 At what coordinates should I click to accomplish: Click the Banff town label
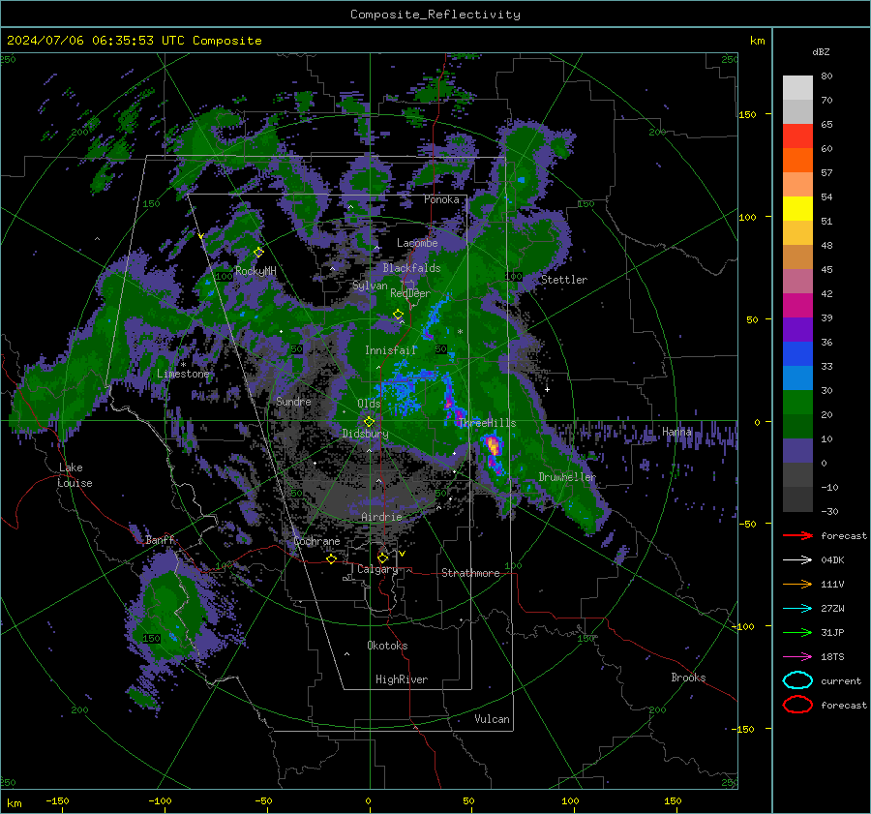click(x=160, y=540)
